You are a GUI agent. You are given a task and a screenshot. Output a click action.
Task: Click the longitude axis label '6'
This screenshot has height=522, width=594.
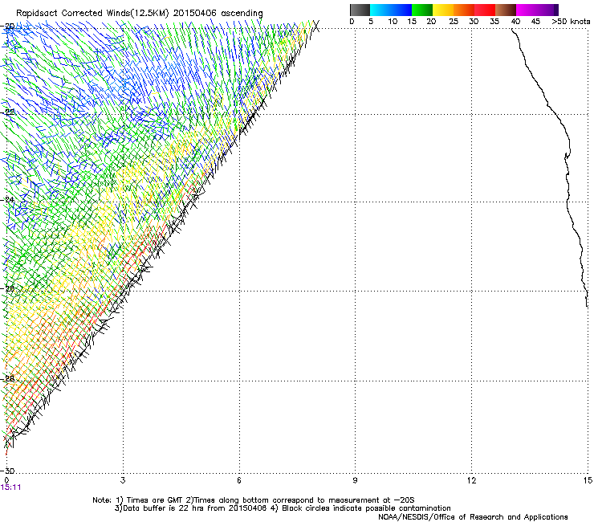(x=239, y=480)
